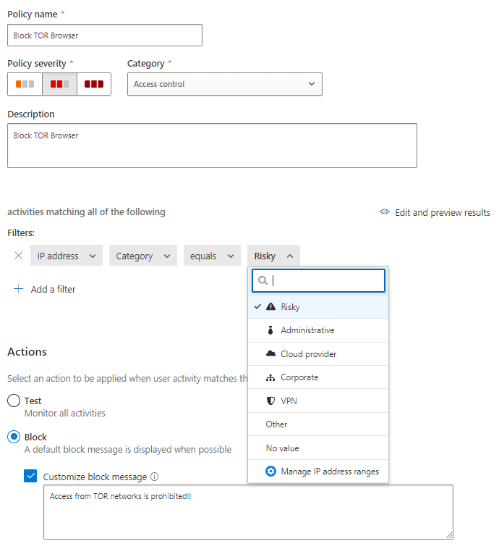Click Manage IP address ranges link
The image size is (499, 549).
pos(329,472)
